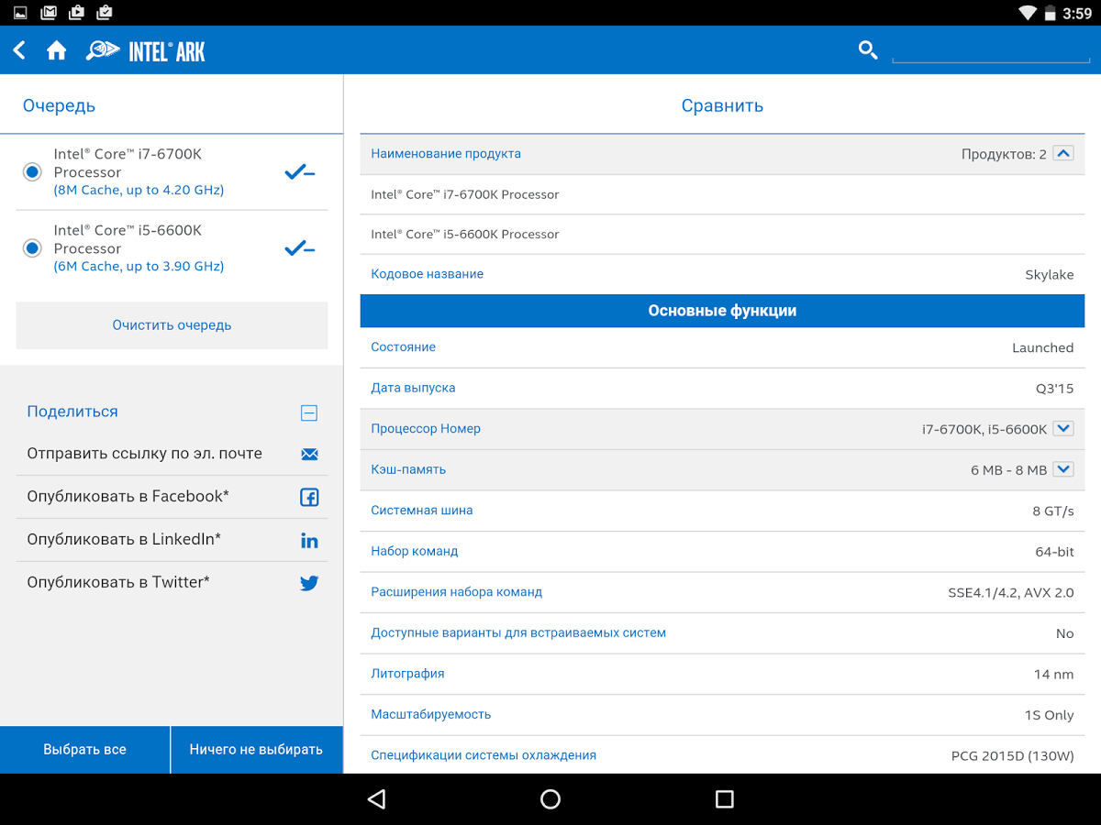1101x825 pixels.
Task: Tap the Android home circle button
Action: coord(550,799)
